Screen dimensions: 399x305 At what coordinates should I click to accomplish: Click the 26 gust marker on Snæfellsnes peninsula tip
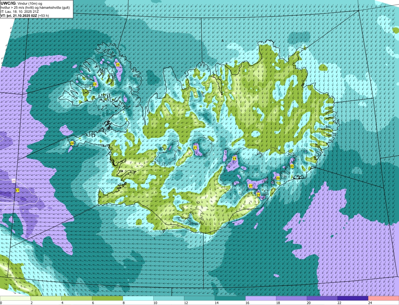pos(72,143)
